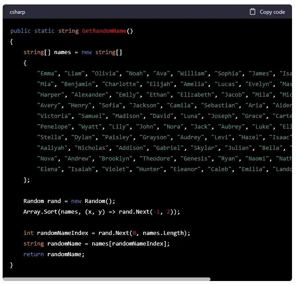Image resolution: width=296 pixels, height=285 pixels.
Task: Click the "Isaiah" string
Action: coord(82,169)
